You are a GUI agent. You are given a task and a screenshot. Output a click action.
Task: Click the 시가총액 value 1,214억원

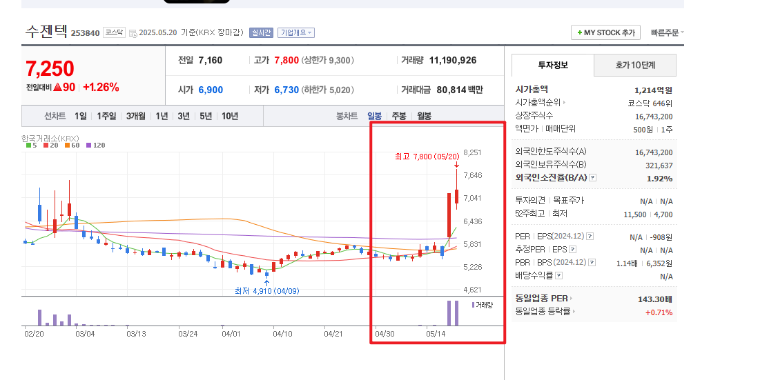[653, 90]
